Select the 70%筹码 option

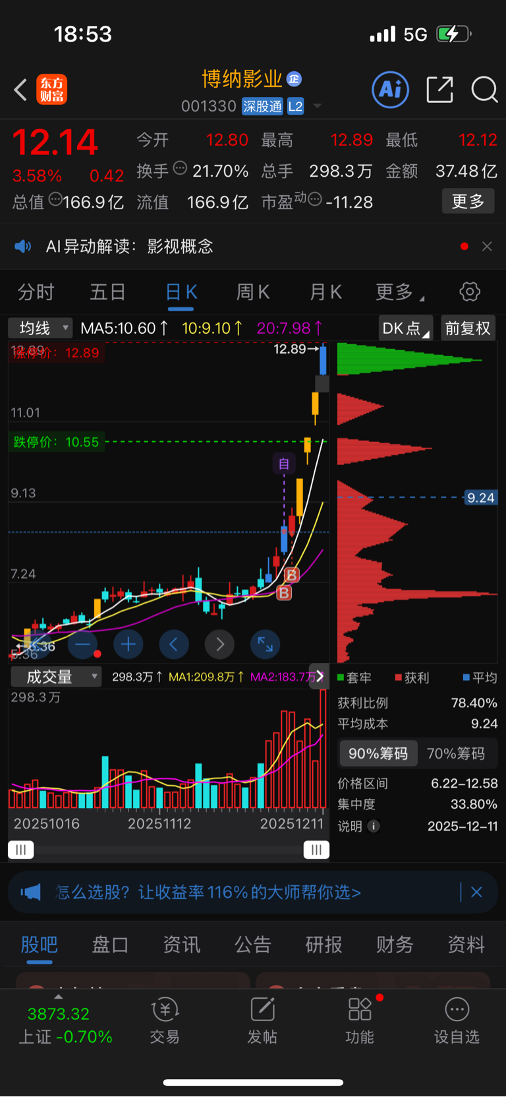pyautogui.click(x=456, y=753)
